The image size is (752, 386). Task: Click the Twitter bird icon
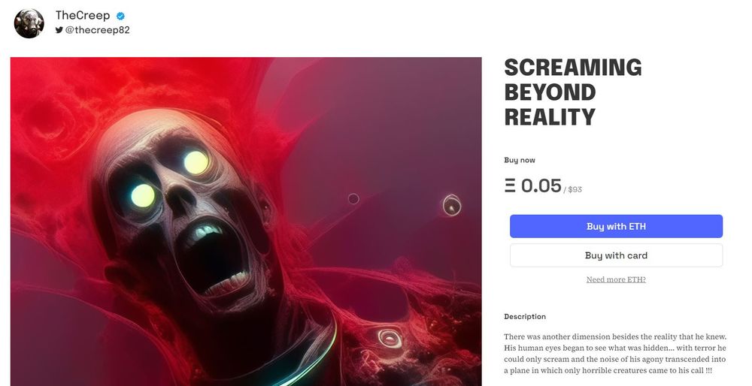(x=59, y=30)
